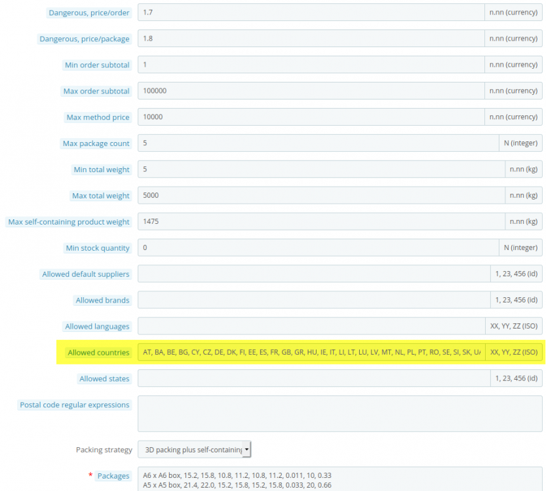Click the Postal code regular expressions label
The image size is (546, 491).
(x=74, y=405)
